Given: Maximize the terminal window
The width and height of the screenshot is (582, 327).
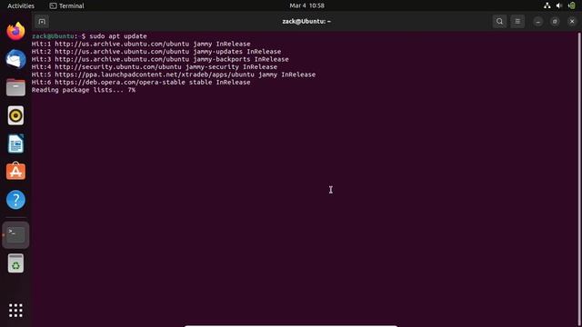Looking at the screenshot, I should point(555,22).
